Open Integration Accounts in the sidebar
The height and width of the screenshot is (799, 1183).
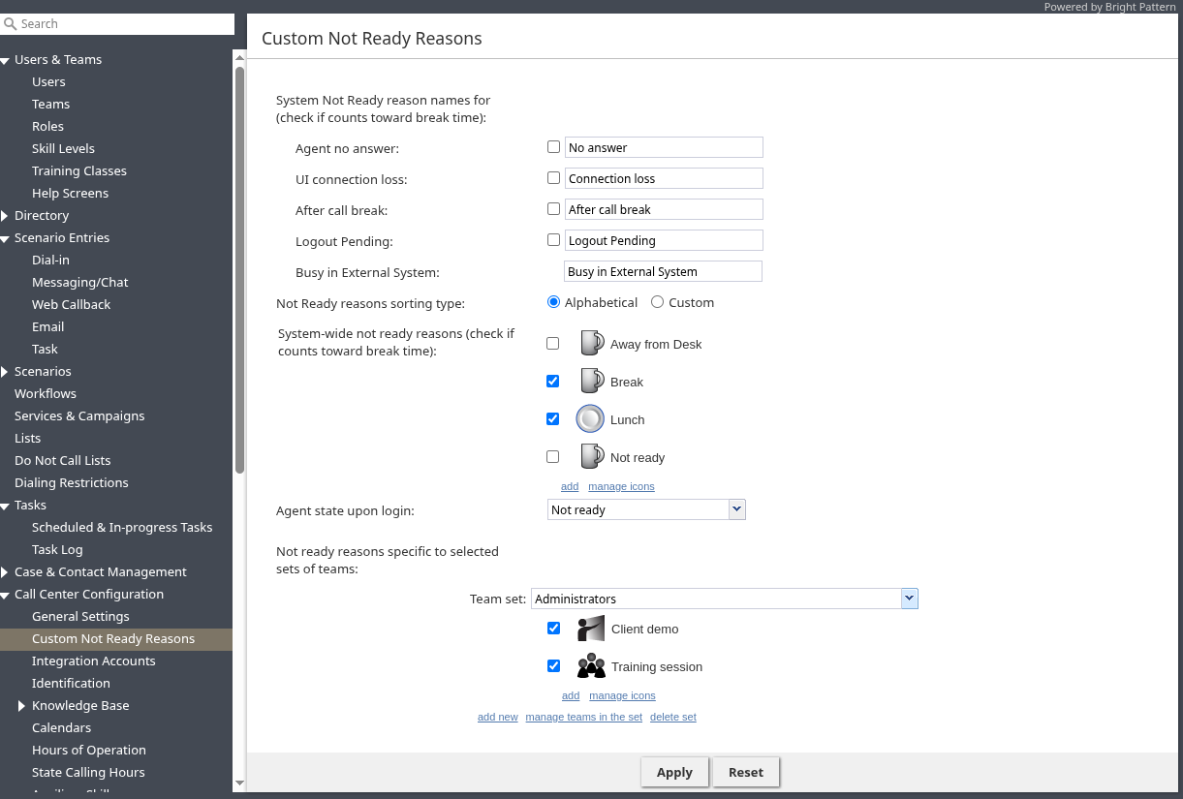(x=93, y=661)
